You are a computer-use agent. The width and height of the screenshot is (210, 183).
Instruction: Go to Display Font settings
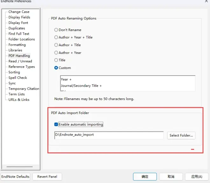click(x=18, y=23)
